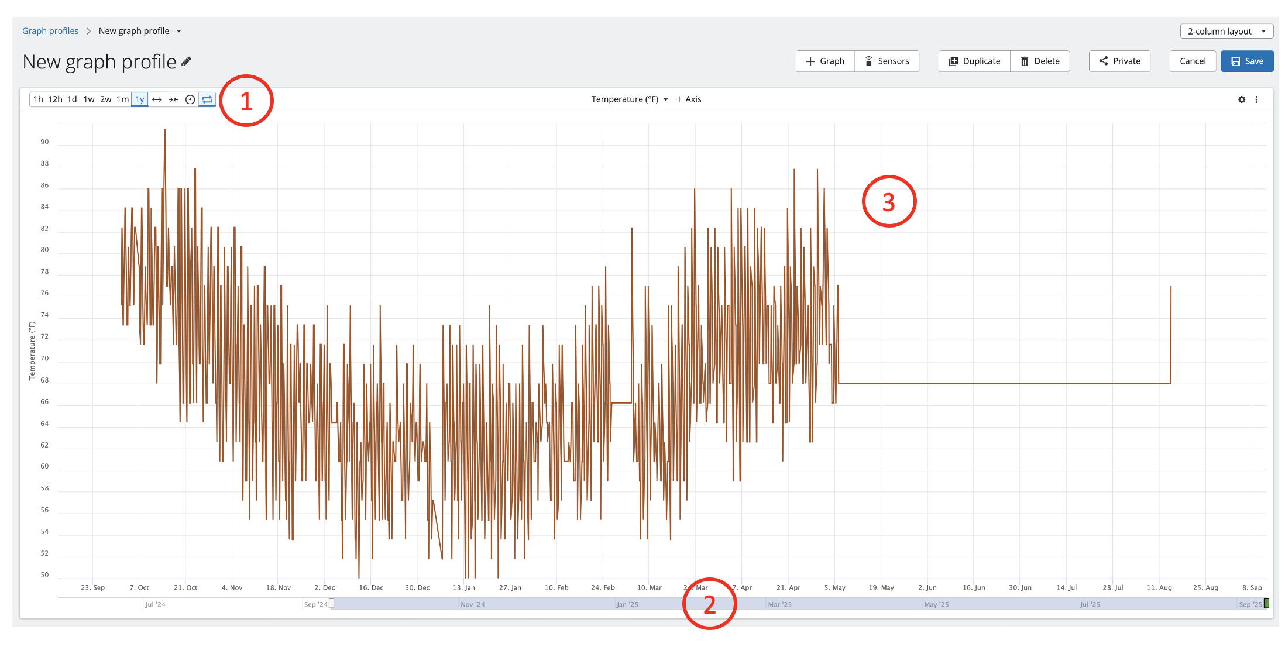Click the left handle of timeline navigator

[x=331, y=603]
